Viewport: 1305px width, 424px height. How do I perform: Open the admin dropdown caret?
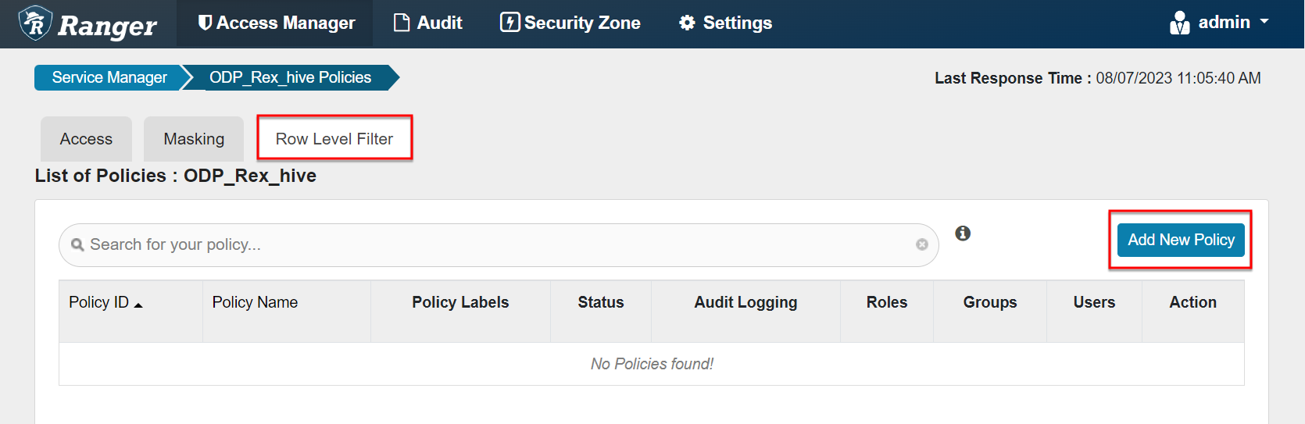pos(1264,22)
